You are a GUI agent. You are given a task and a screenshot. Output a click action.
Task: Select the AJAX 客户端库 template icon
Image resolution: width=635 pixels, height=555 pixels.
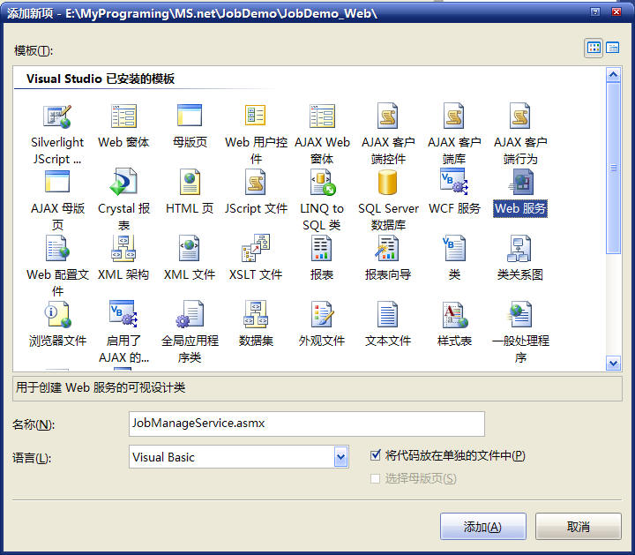pyautogui.click(x=453, y=116)
